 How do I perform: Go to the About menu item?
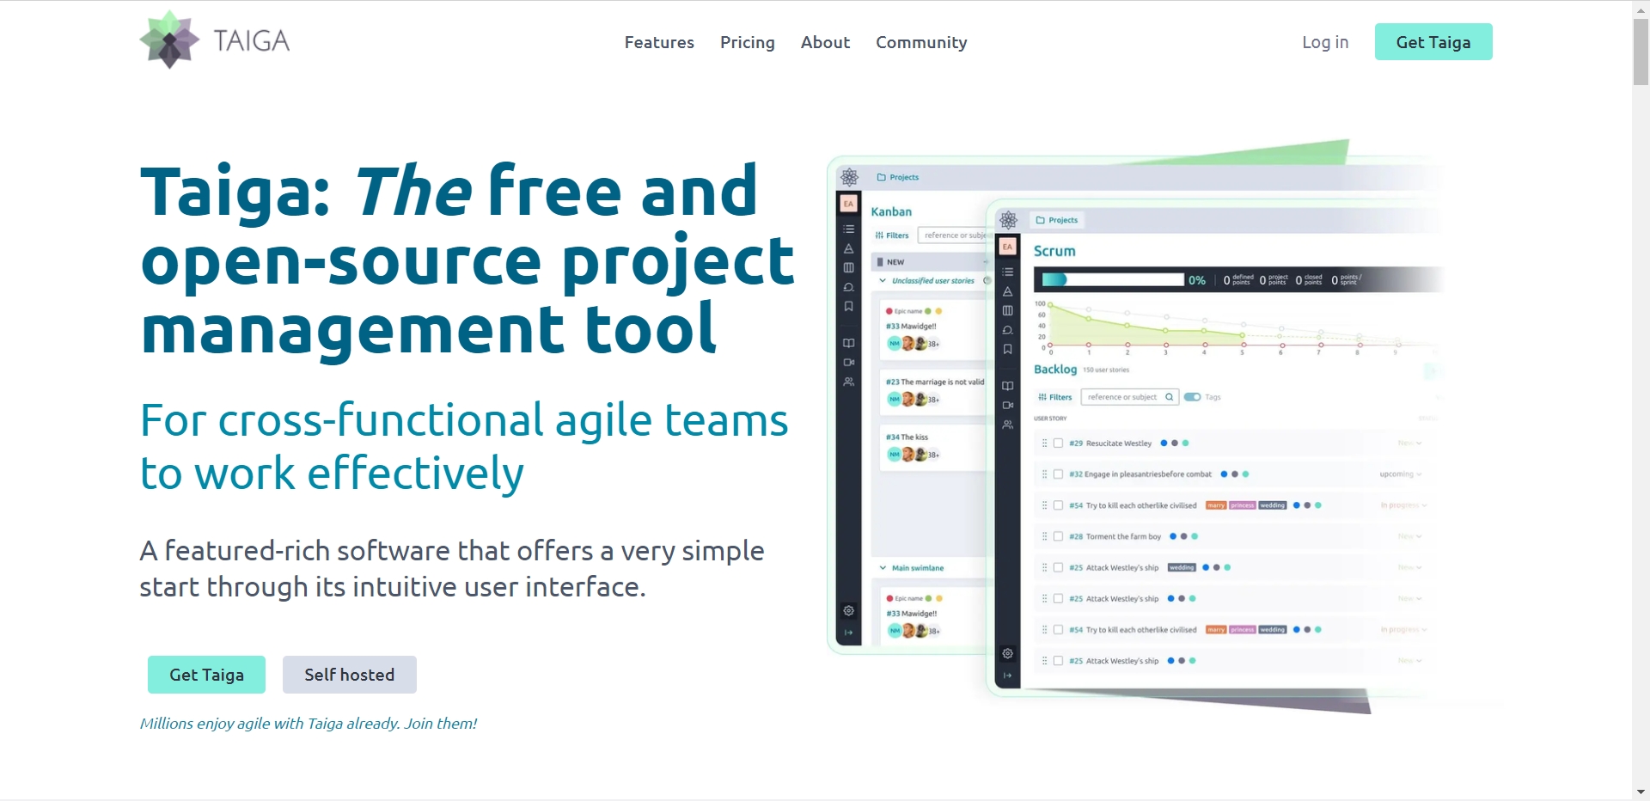click(825, 42)
